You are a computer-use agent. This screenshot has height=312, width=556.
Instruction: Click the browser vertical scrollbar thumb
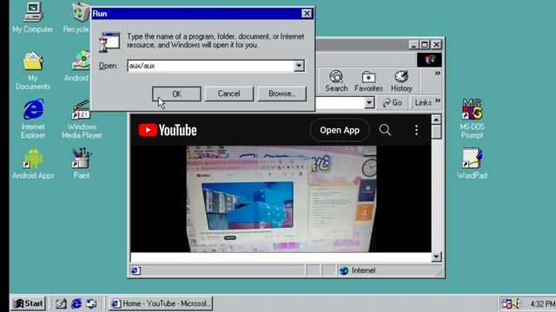436,132
